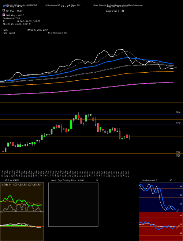Click the magenta 200 Day legend swatch

point(4,15)
